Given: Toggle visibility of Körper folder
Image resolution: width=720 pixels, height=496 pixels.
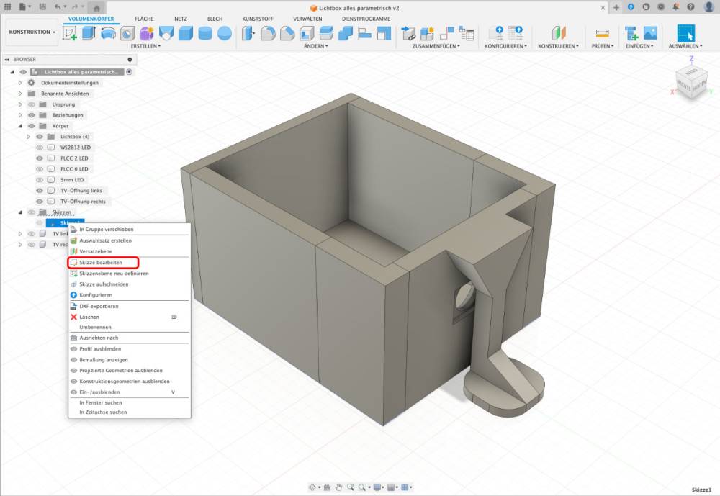Looking at the screenshot, I should 31,126.
